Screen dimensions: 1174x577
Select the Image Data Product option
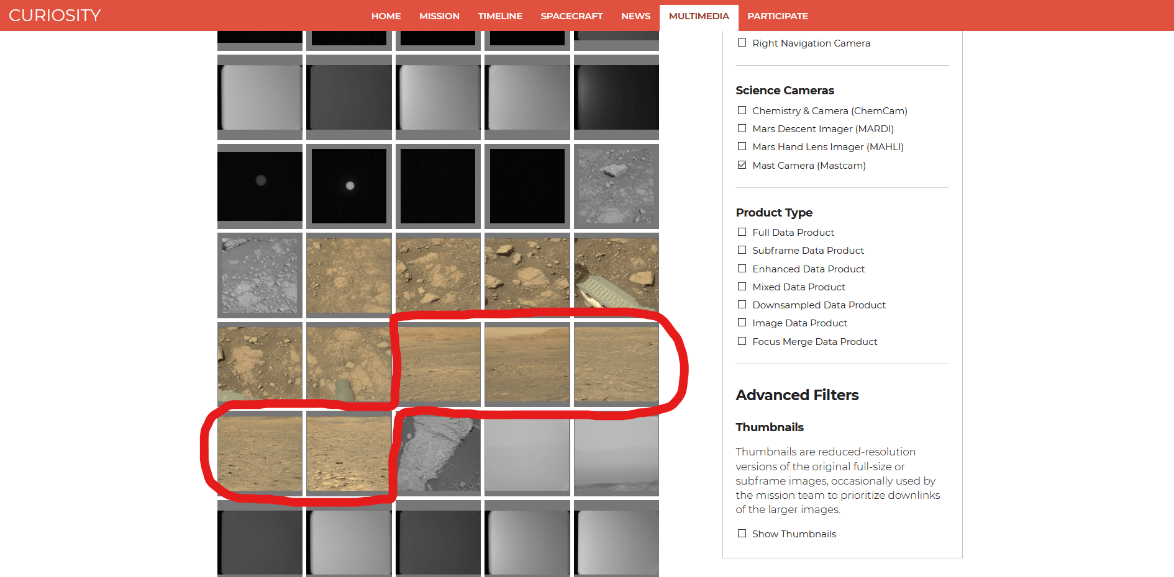click(x=742, y=322)
